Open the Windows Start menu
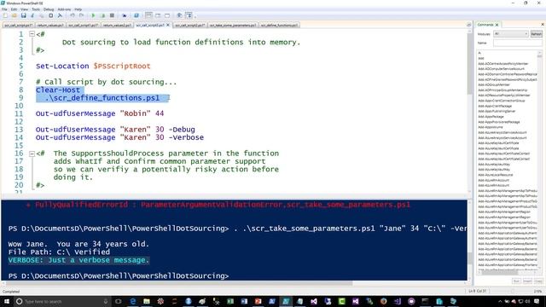546x307 pixels. pyautogui.click(x=7, y=301)
